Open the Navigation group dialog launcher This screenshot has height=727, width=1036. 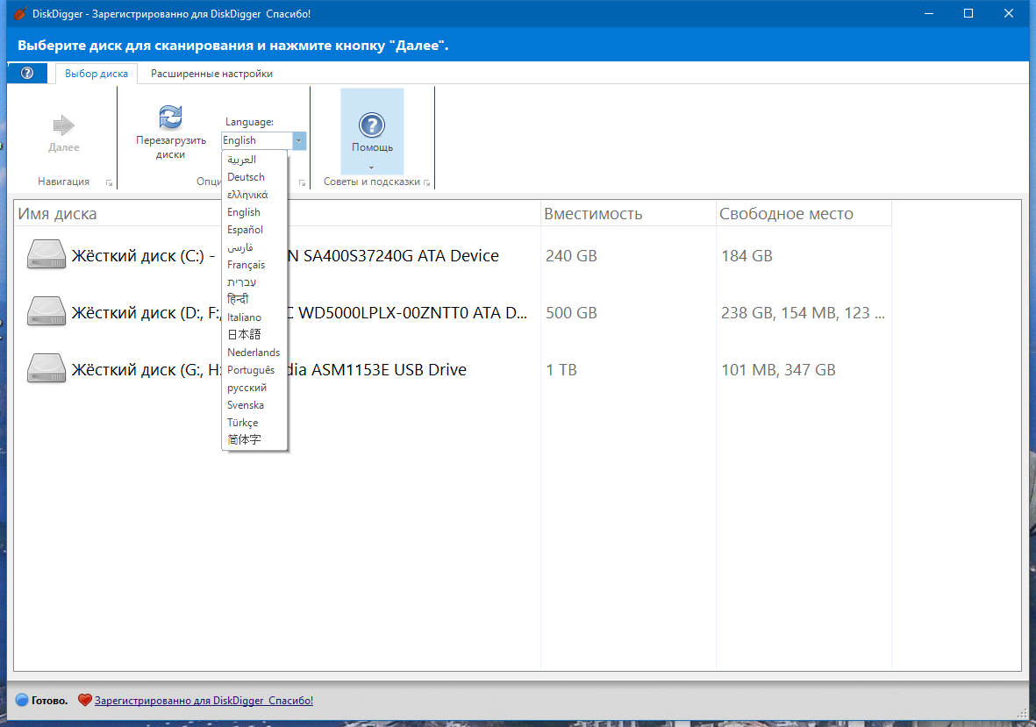(109, 182)
